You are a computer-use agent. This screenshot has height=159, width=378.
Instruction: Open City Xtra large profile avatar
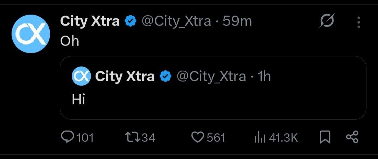(x=29, y=34)
